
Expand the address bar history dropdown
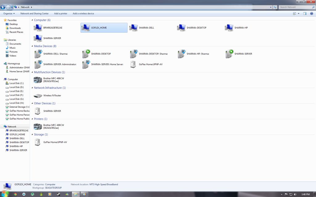coord(271,7)
